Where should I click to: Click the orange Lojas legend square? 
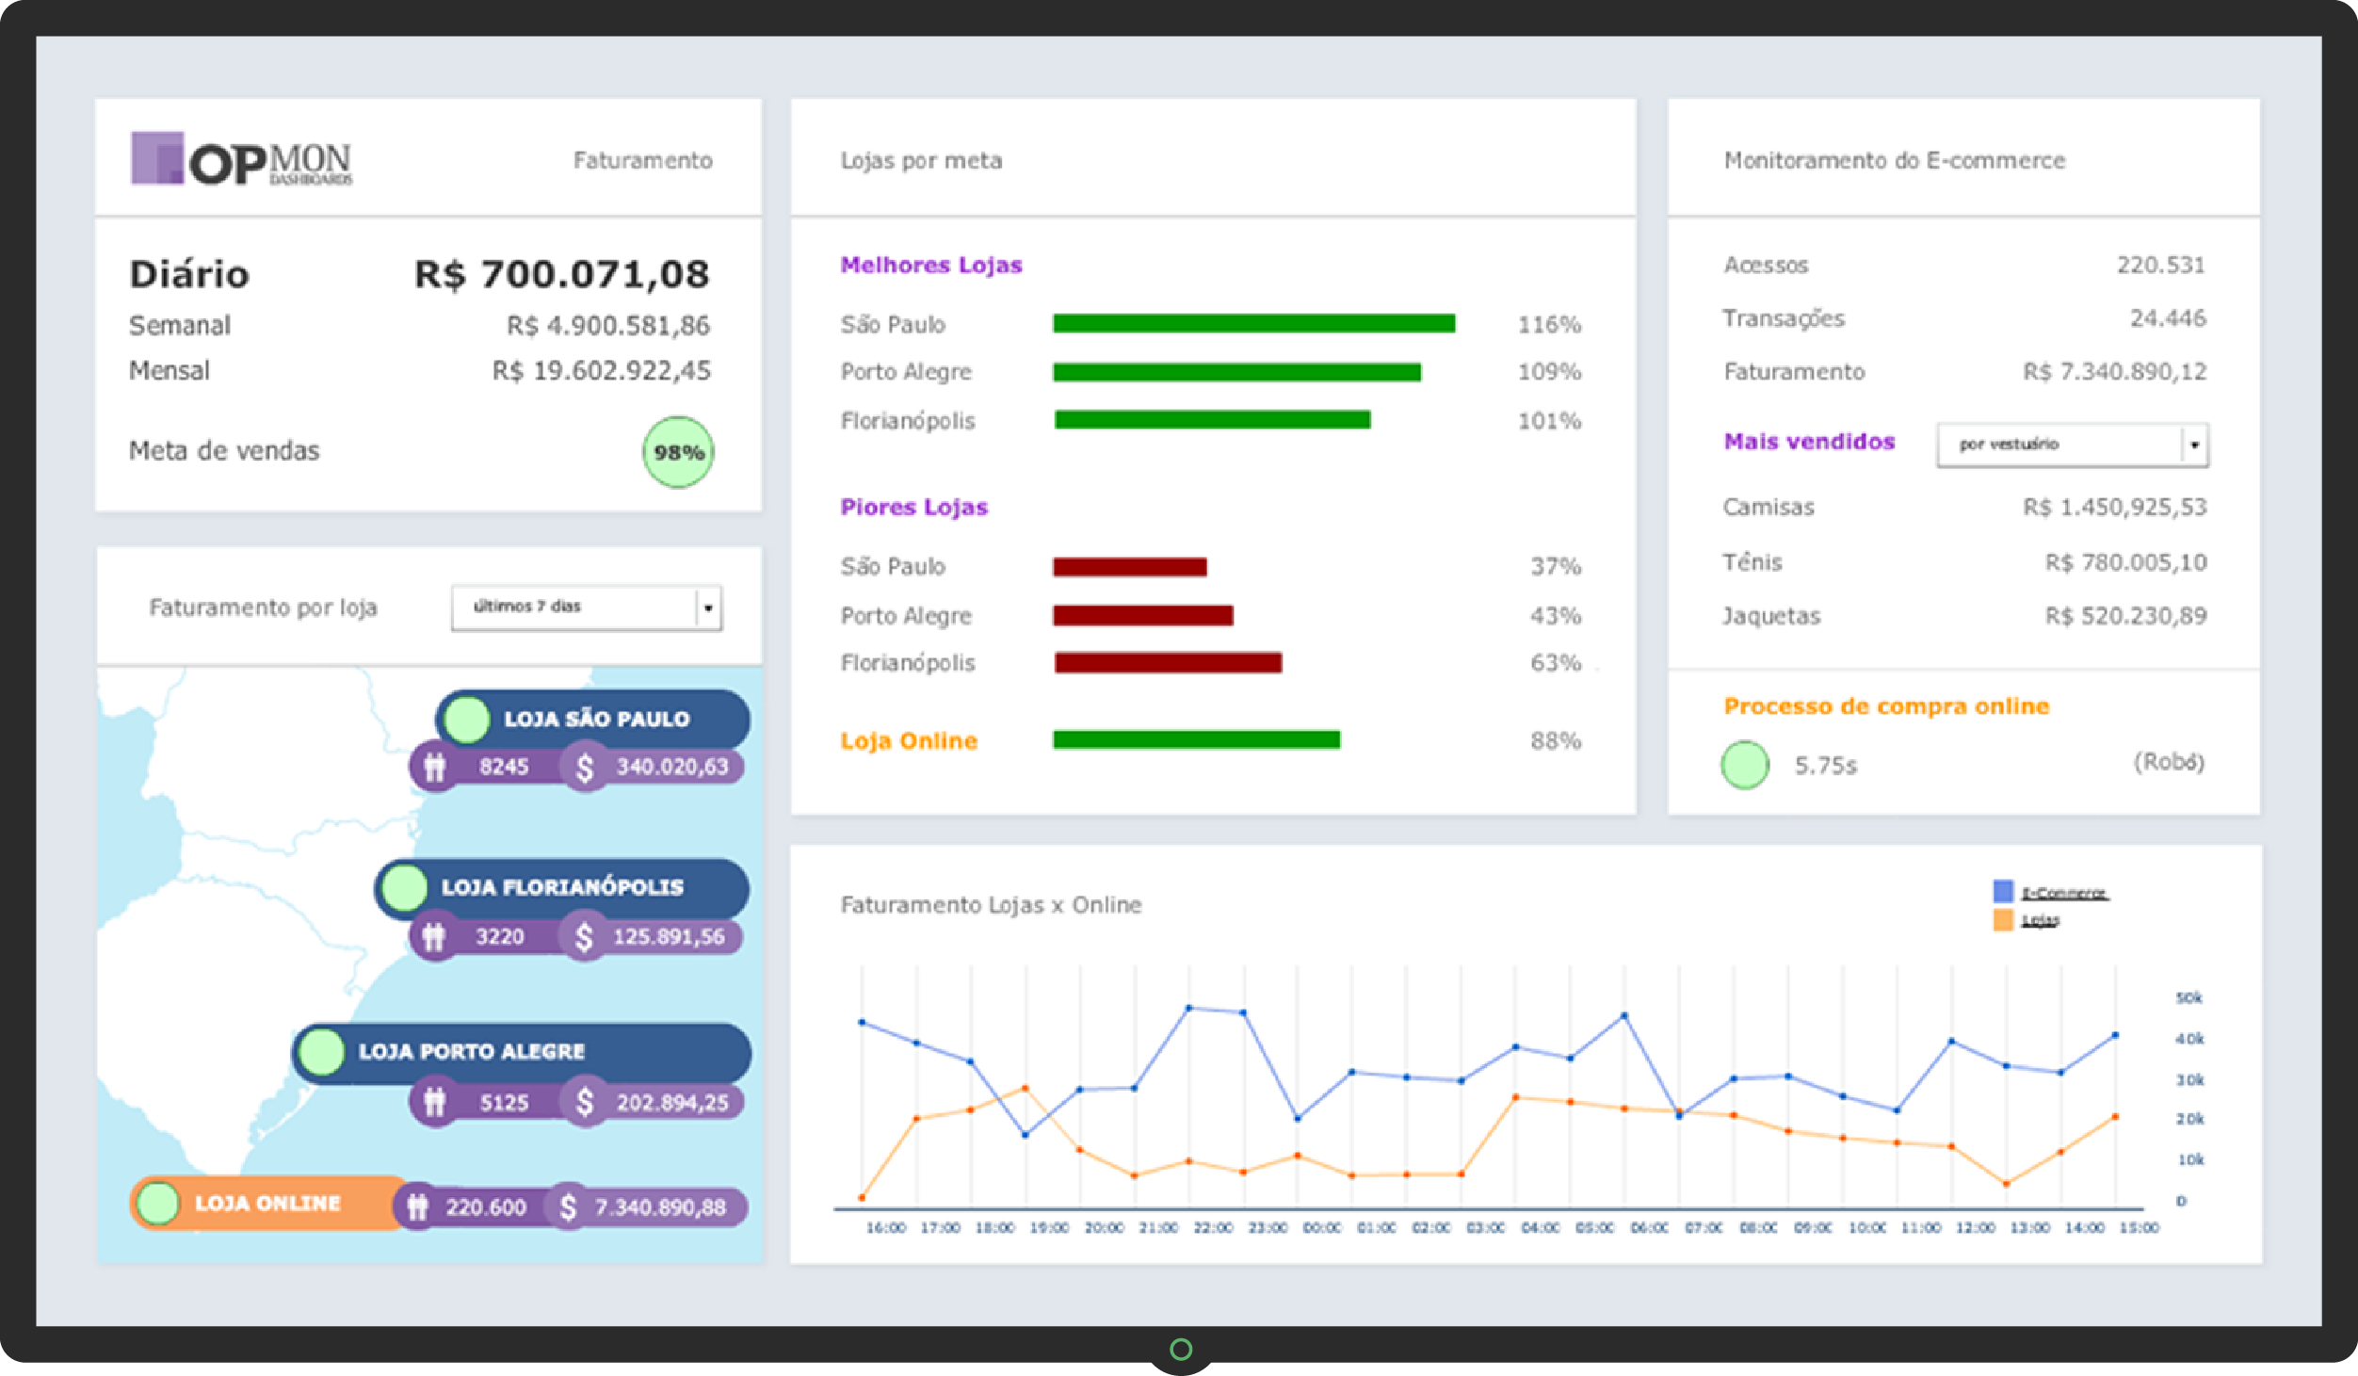[2003, 919]
